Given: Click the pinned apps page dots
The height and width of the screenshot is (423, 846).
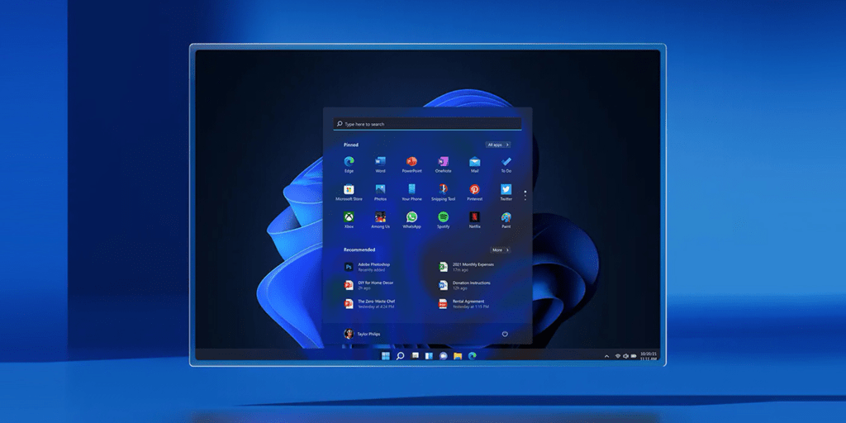Looking at the screenshot, I should 525,195.
